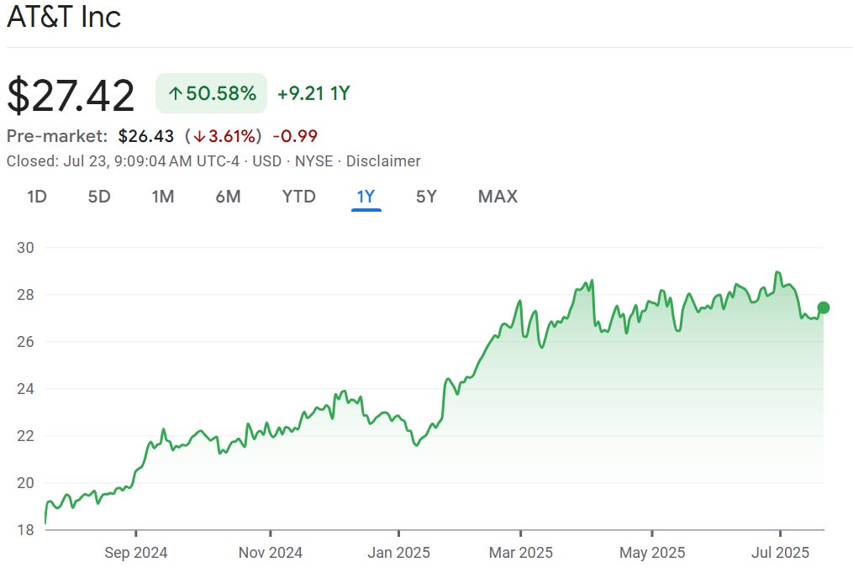Select the 1D time range tab

point(37,197)
